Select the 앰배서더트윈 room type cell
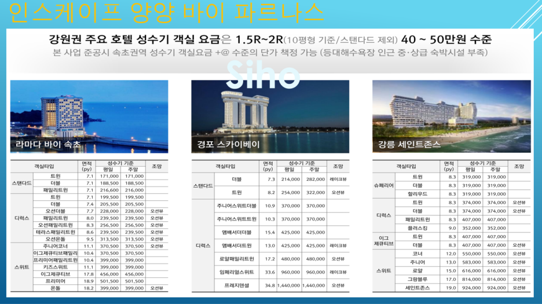 [237, 246]
